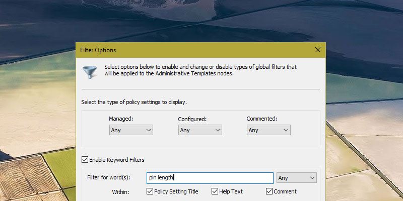Click the 'pin length' filter text field
The image size is (403, 201).
point(210,178)
